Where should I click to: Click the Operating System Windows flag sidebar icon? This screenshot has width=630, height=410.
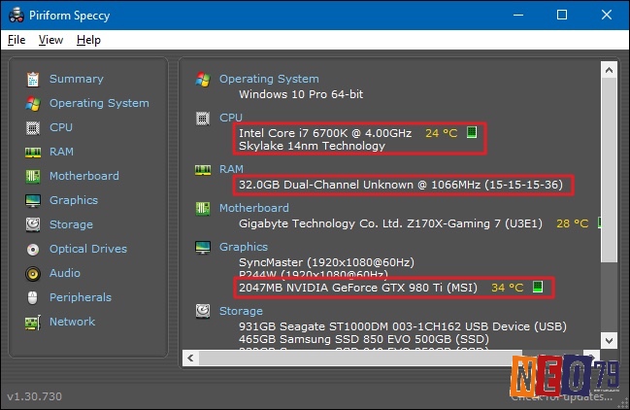coord(33,103)
